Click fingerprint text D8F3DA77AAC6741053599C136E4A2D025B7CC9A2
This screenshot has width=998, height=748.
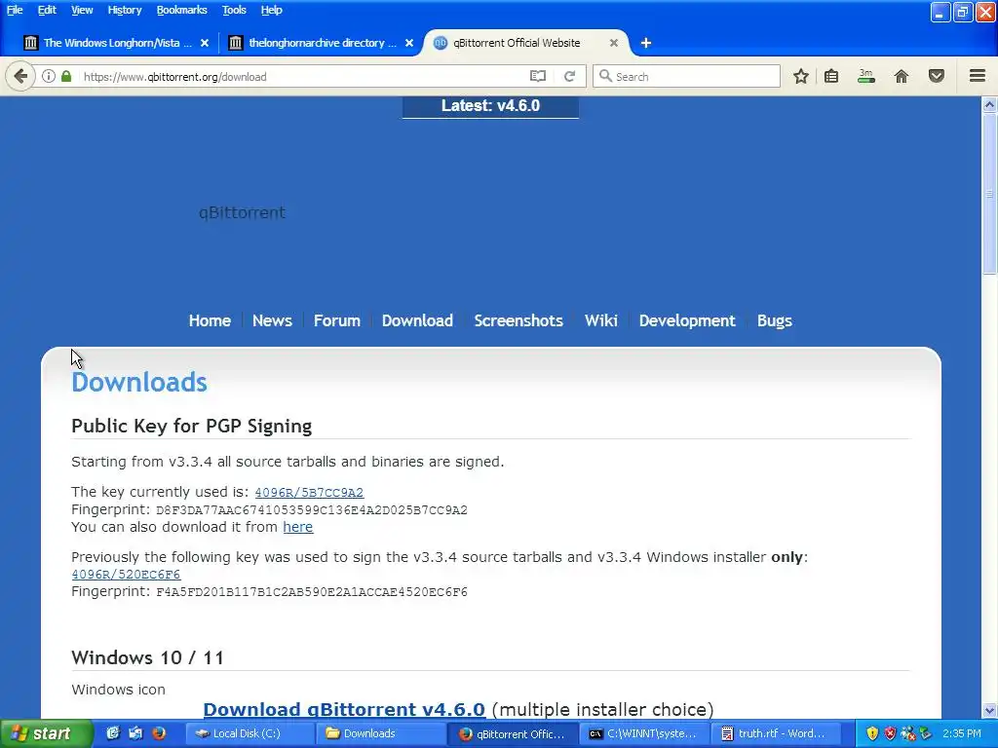tap(312, 510)
